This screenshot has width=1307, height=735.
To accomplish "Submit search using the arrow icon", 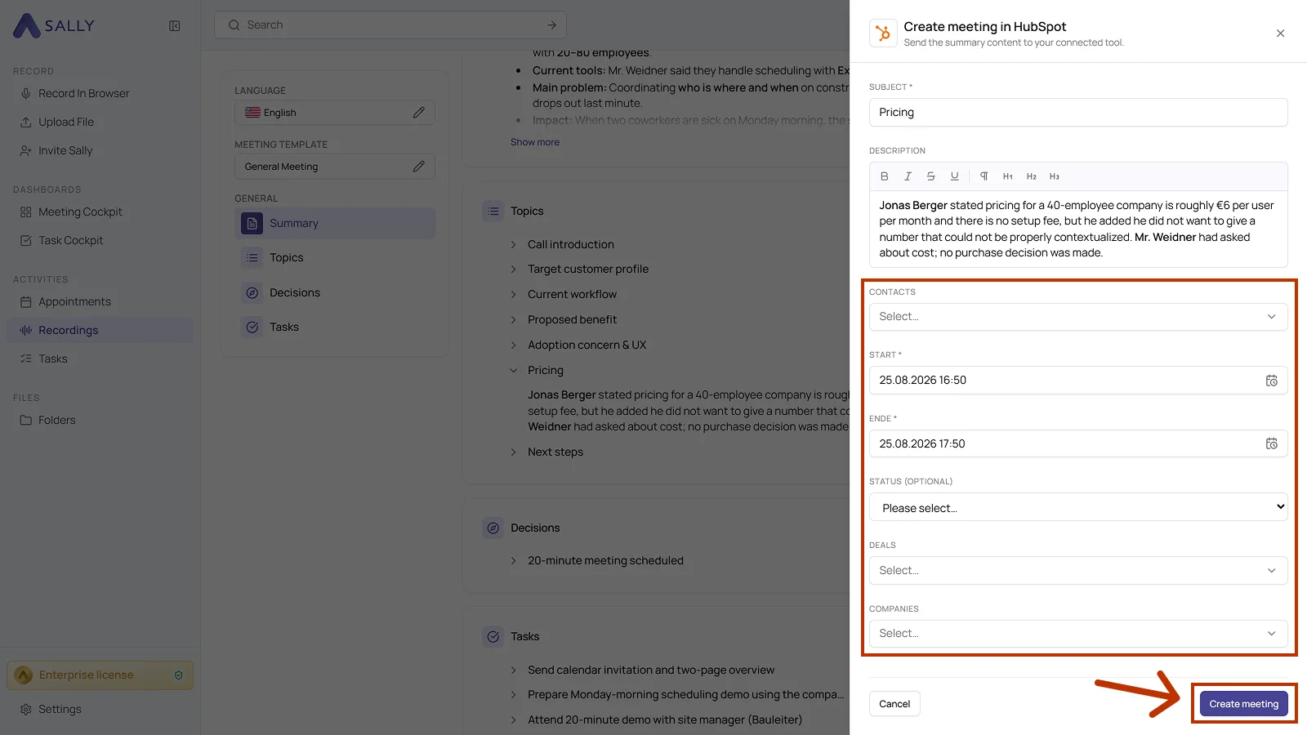I will pyautogui.click(x=551, y=25).
